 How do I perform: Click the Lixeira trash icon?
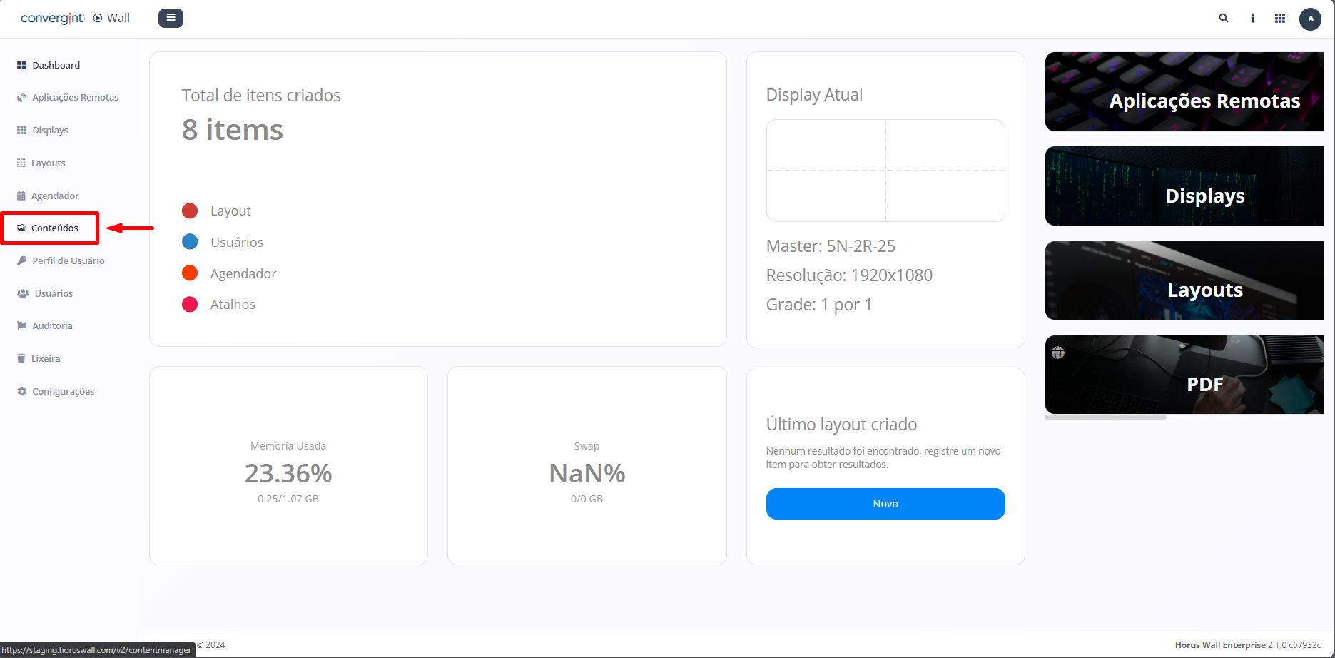21,358
